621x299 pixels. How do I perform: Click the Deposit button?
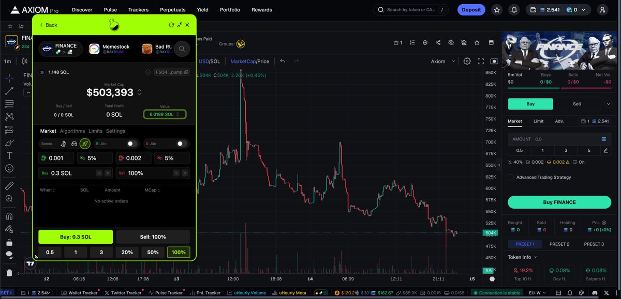pyautogui.click(x=471, y=10)
